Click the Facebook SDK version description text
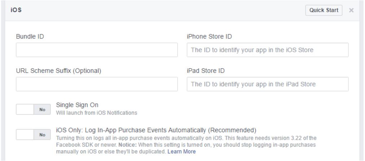Screen dimensions: 365x161 pyautogui.click(x=188, y=138)
